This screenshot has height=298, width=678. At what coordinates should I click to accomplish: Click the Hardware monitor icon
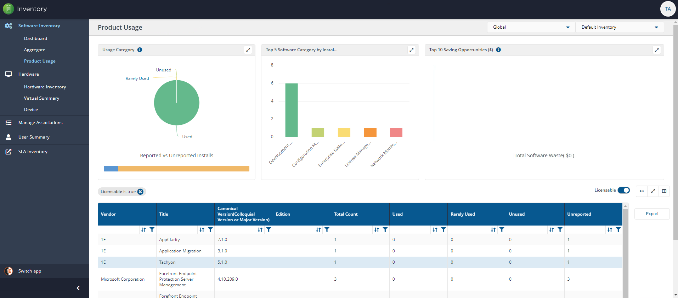click(9, 74)
